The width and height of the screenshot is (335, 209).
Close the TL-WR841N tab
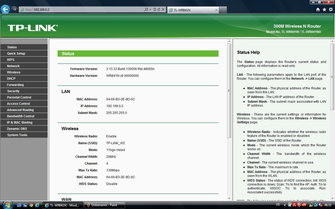[216, 10]
